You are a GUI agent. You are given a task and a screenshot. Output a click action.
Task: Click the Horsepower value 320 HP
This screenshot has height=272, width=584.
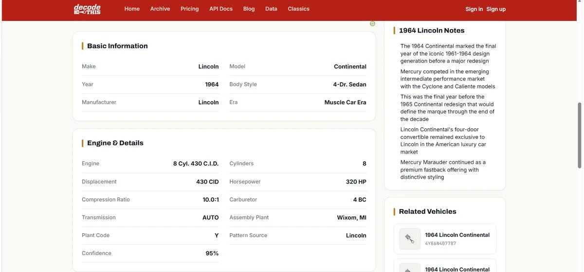[x=356, y=182]
